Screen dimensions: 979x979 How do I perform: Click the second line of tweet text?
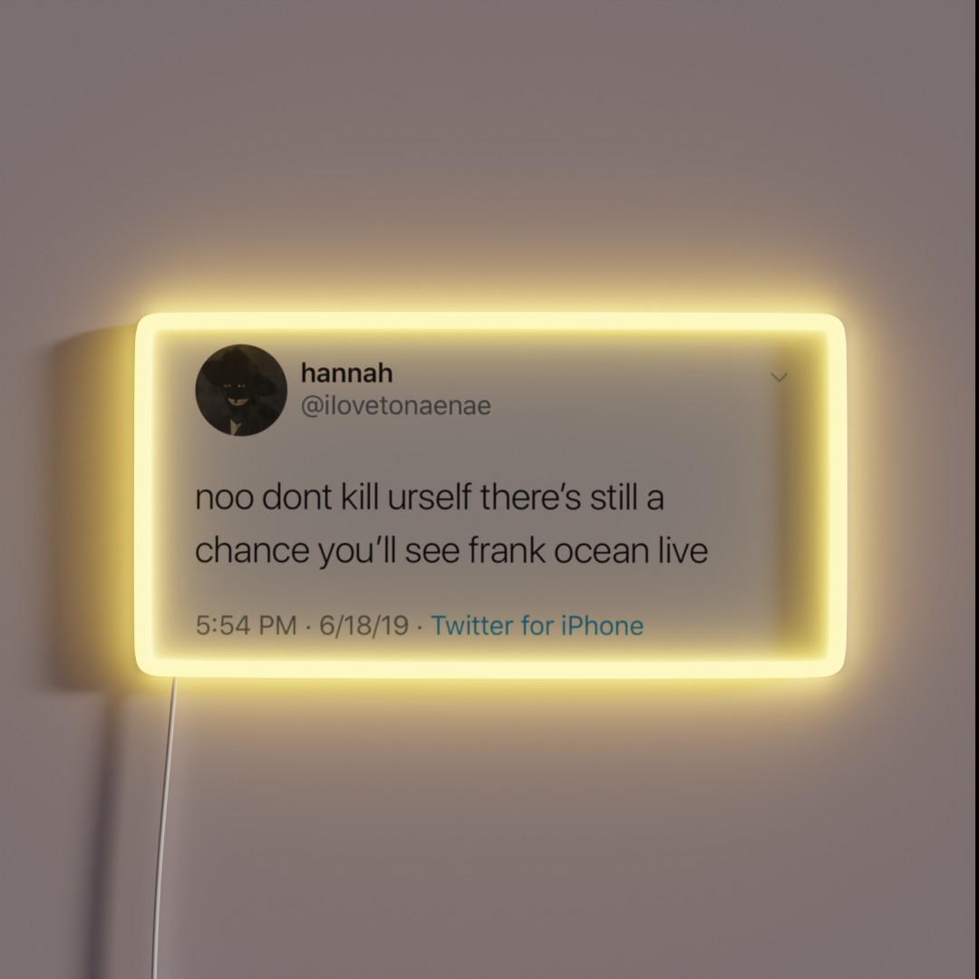coord(451,551)
